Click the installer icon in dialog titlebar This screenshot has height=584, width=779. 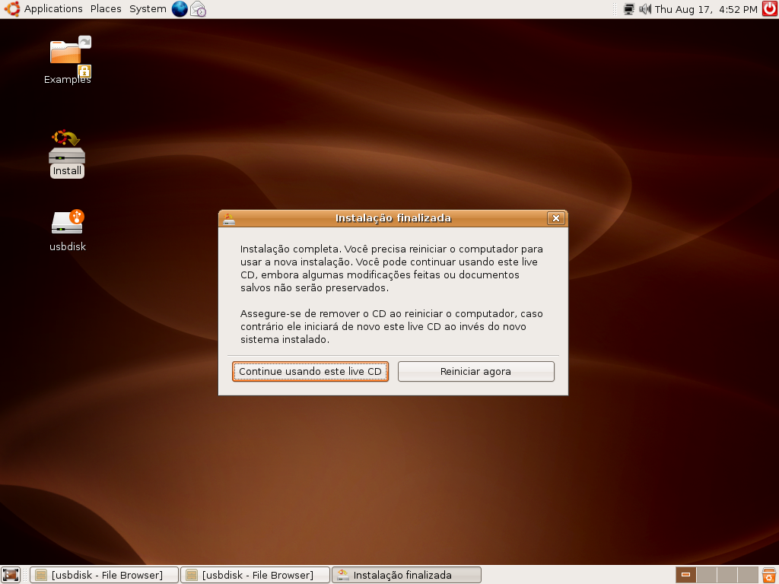click(229, 218)
